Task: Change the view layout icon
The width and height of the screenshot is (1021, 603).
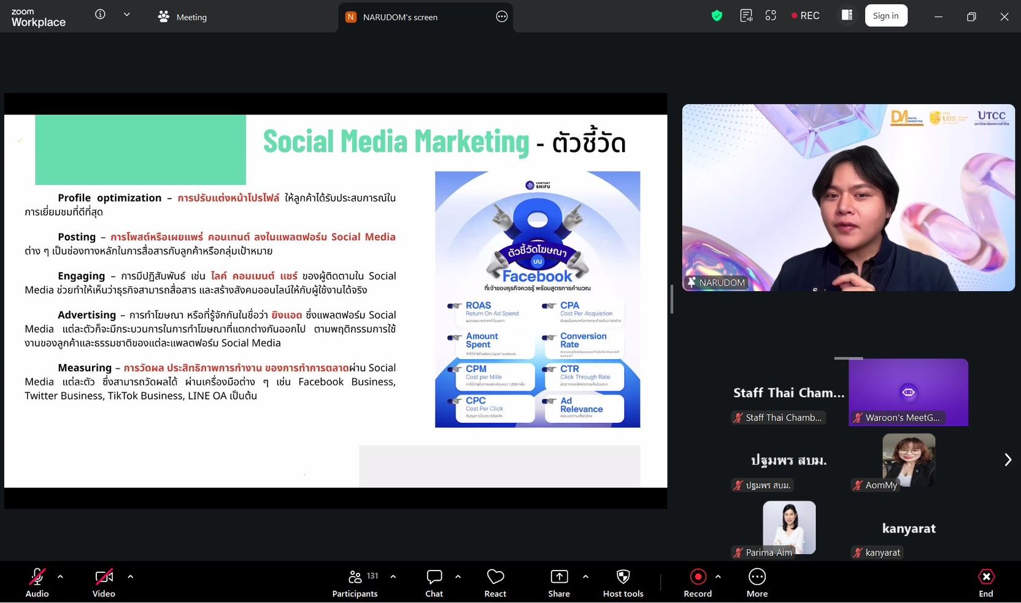Action: point(847,15)
